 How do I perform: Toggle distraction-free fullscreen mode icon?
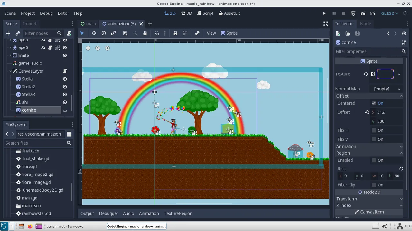click(326, 24)
